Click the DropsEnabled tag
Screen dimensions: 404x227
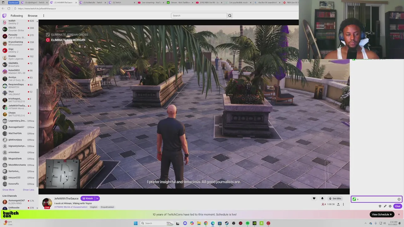pos(107,207)
